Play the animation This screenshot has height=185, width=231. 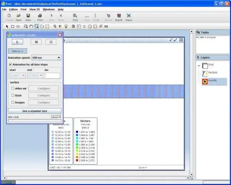17,42
